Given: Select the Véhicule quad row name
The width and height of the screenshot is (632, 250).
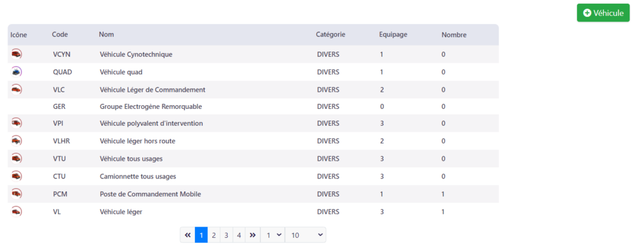Looking at the screenshot, I should click(121, 72).
